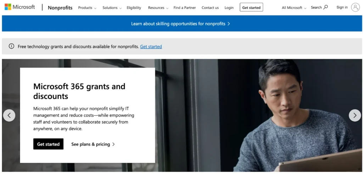The image size is (363, 174).
Task: Show the previous carousel slide
Action: 9,115
